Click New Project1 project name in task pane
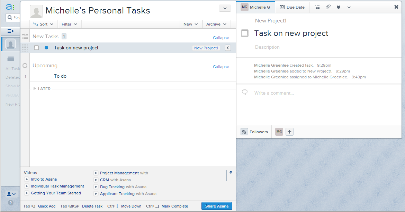 271,21
